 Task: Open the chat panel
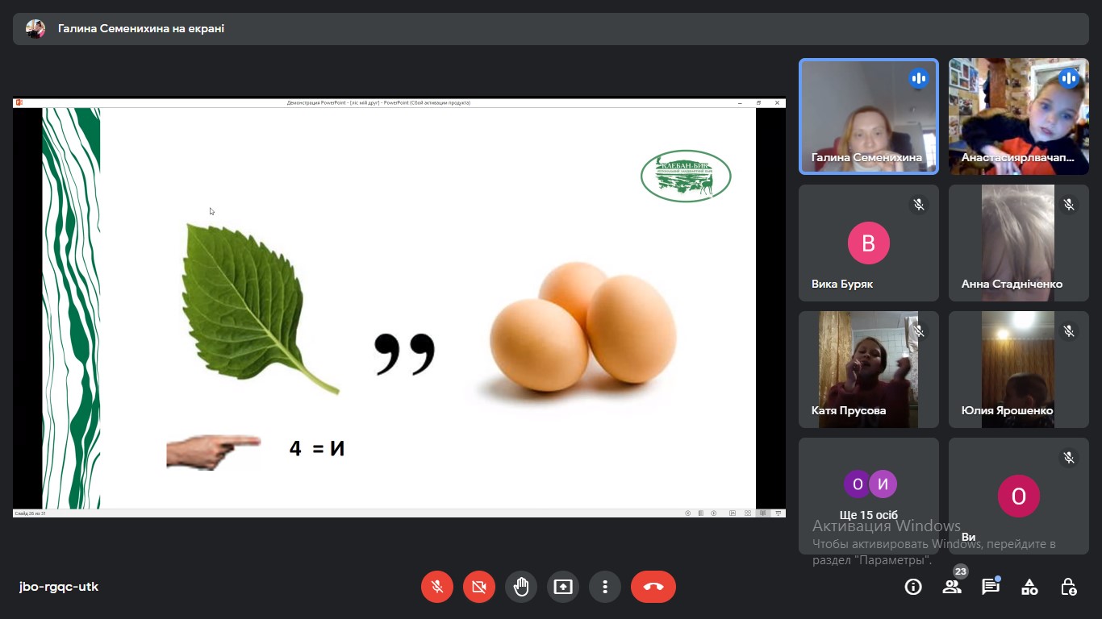991,587
